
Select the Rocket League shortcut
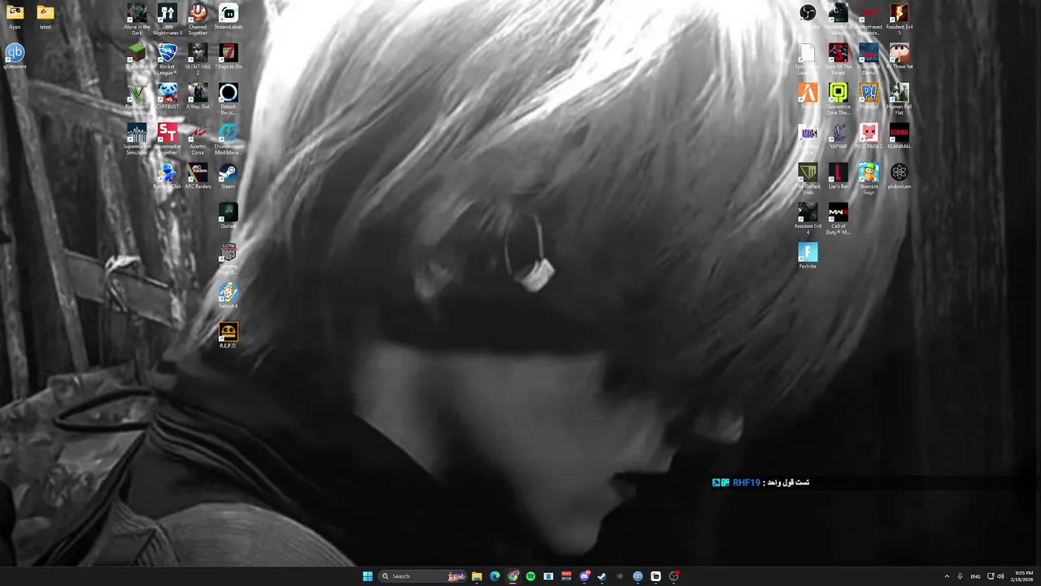168,59
